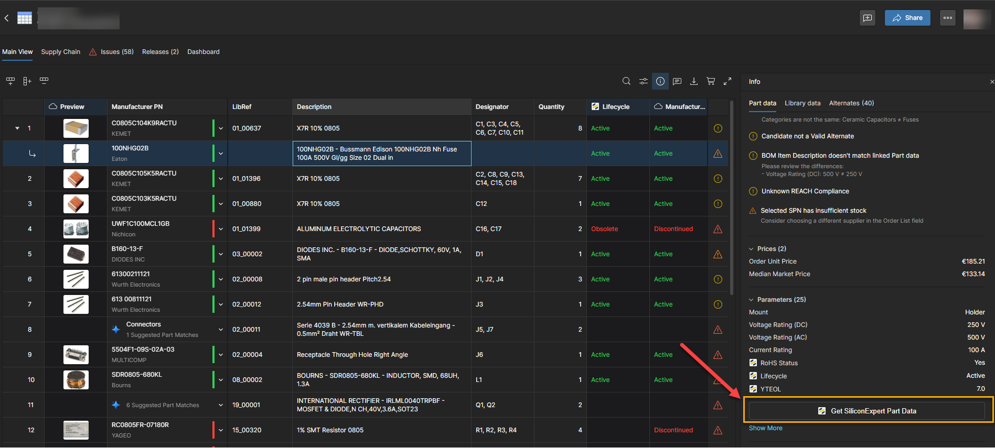Collapse row 1 using its triangle
Screen dimensions: 995x448
tap(17, 128)
